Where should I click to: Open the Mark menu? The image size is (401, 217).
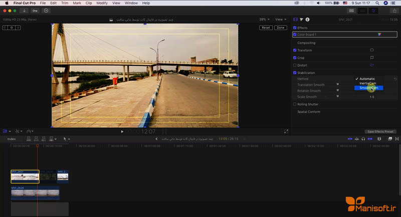tap(77, 3)
